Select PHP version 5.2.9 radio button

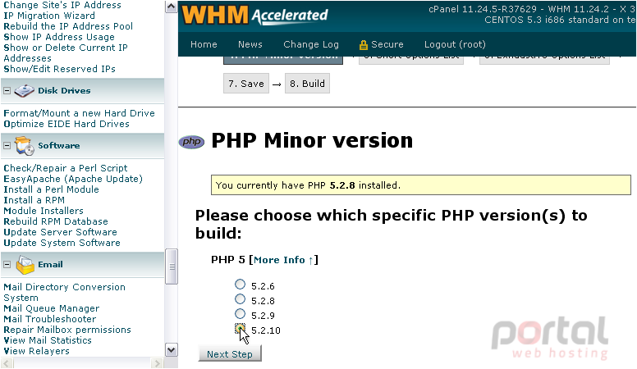point(240,314)
